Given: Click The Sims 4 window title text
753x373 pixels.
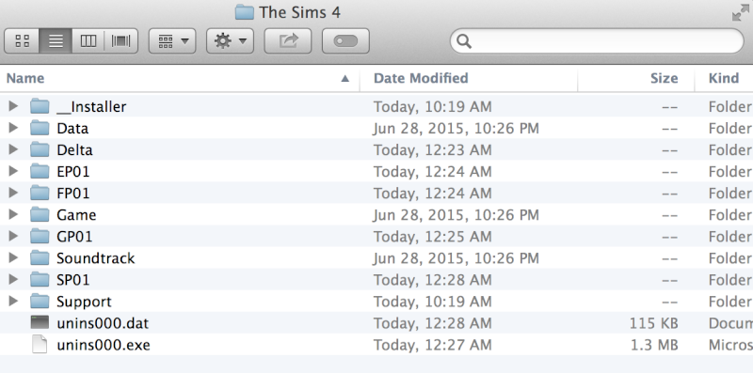Looking at the screenshot, I should click(x=299, y=12).
